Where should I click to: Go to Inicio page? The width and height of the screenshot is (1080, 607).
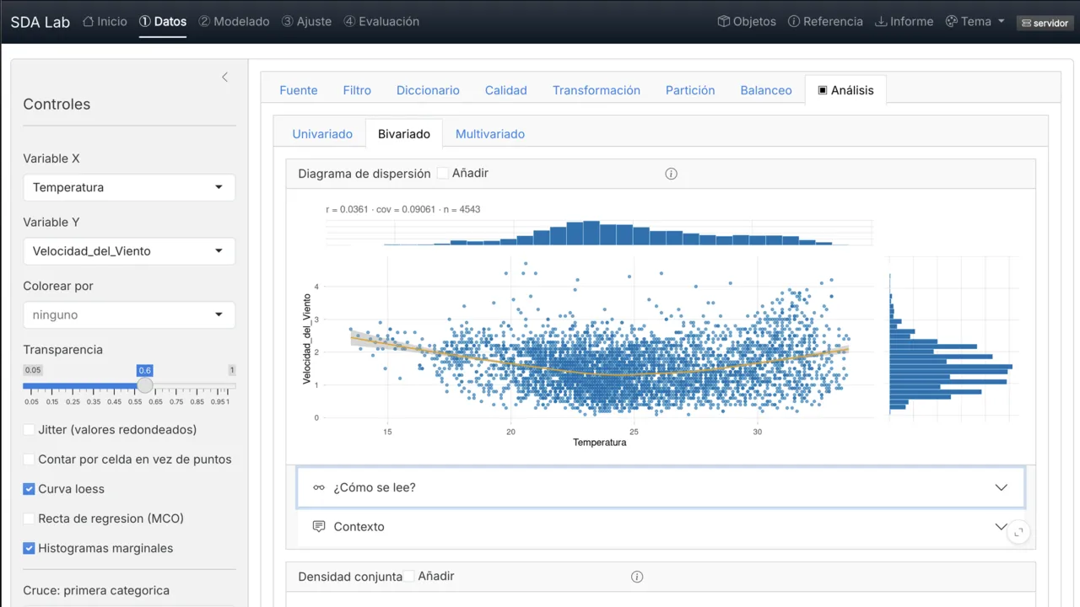click(x=105, y=21)
